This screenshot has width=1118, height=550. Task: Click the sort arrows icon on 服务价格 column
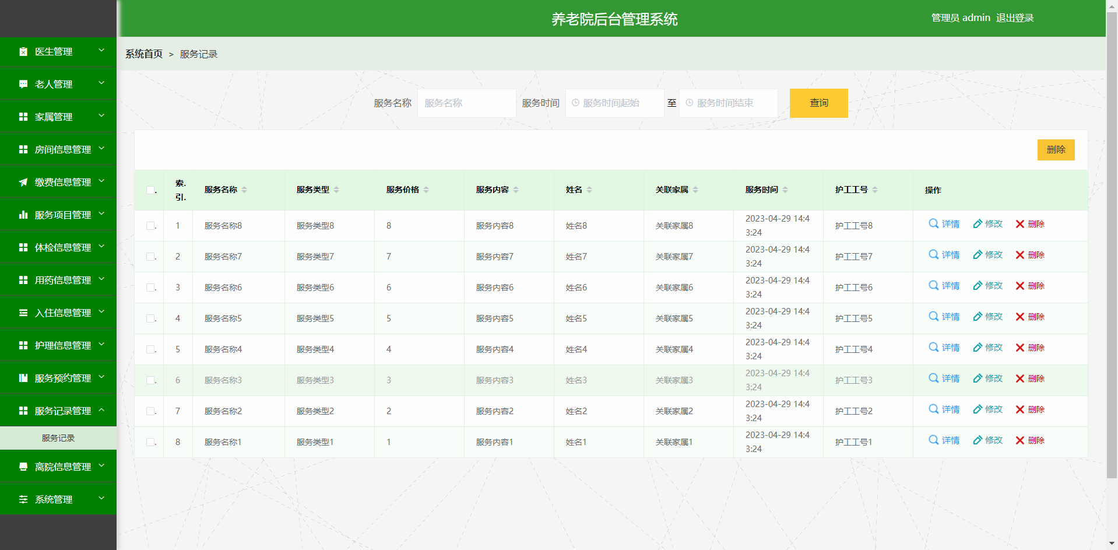point(426,190)
